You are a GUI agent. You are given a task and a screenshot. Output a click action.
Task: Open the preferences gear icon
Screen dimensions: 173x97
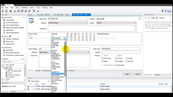(162, 11)
